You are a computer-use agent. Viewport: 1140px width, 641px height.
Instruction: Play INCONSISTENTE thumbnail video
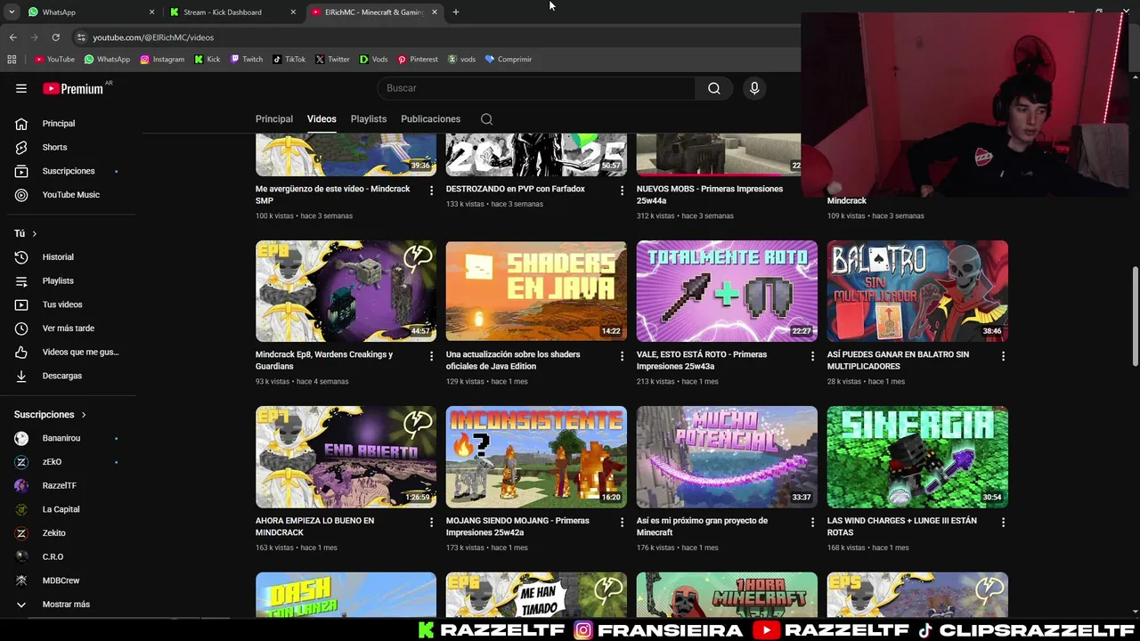tap(536, 458)
